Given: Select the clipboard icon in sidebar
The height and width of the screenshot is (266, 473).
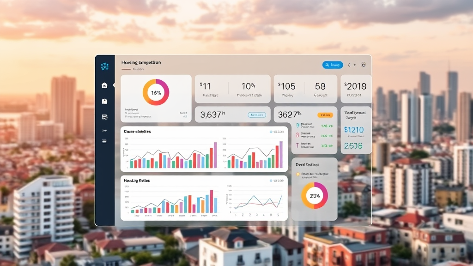Looking at the screenshot, I should tap(104, 101).
